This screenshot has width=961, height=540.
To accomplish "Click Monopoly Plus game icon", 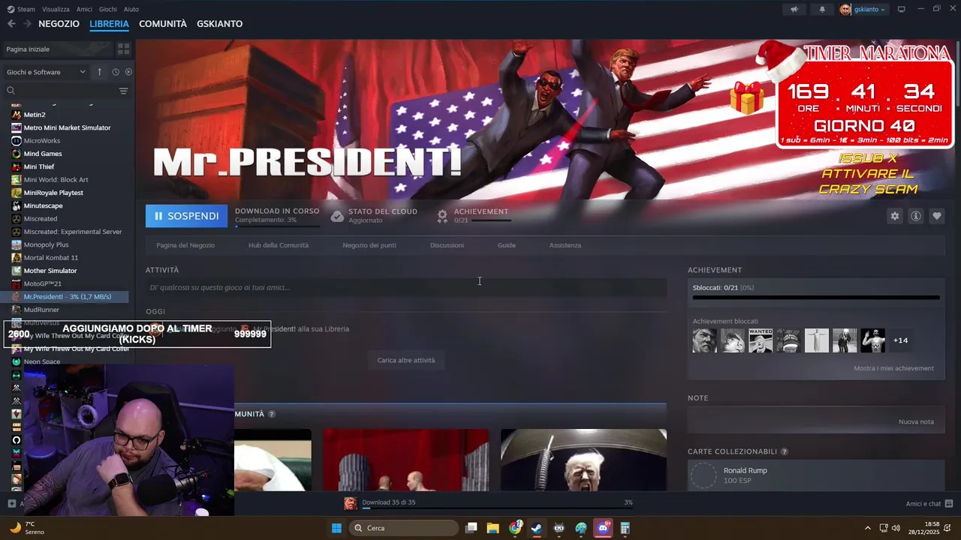I will point(17,244).
